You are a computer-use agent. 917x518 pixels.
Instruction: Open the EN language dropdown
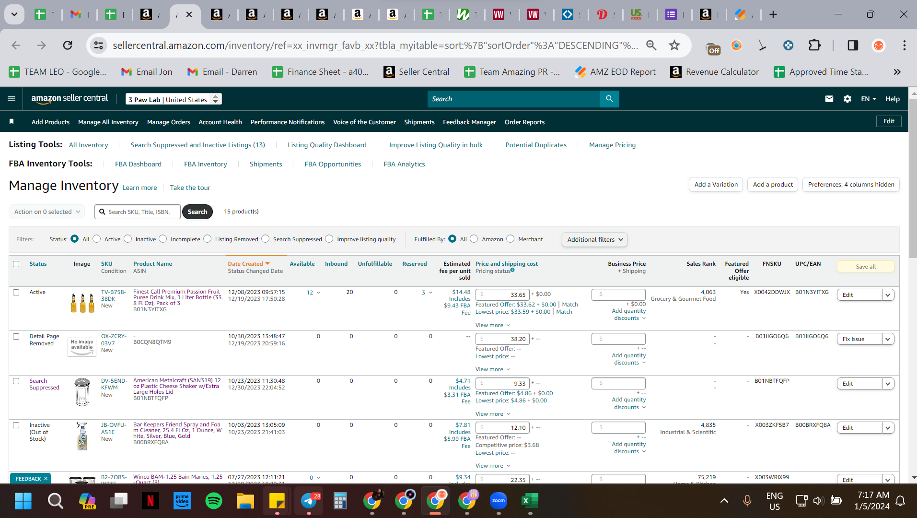coord(868,99)
